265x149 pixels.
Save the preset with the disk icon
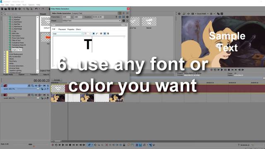click(123, 21)
